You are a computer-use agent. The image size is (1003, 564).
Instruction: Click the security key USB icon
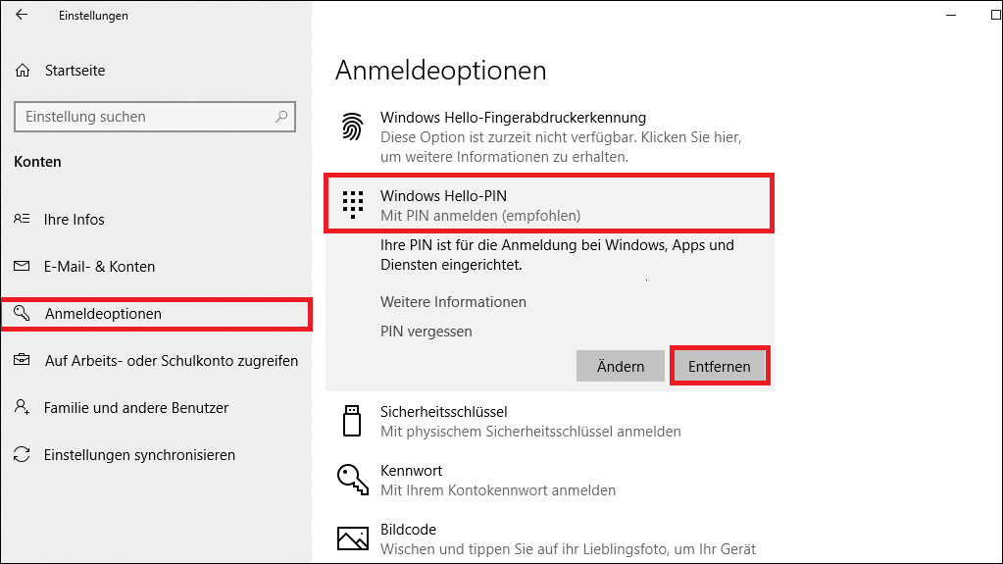click(352, 421)
